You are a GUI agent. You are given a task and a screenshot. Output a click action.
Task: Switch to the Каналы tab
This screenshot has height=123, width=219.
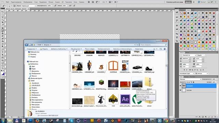click(186, 77)
